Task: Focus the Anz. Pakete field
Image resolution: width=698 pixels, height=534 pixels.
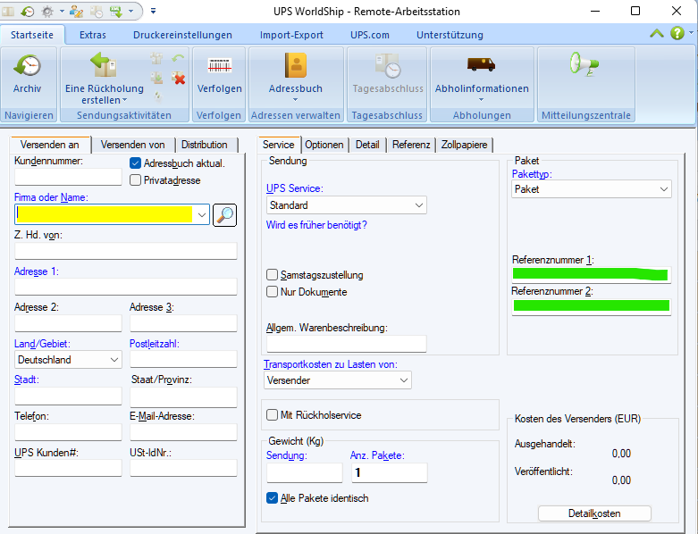Action: click(390, 472)
